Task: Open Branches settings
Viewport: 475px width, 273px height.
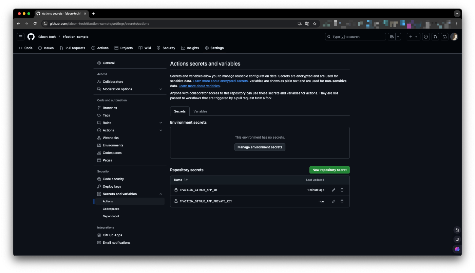Action: click(x=129, y=108)
